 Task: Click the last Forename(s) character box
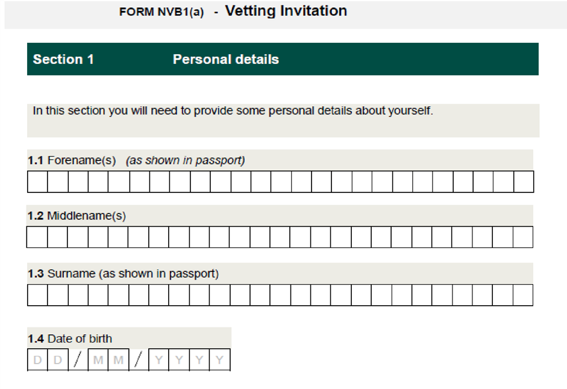524,182
